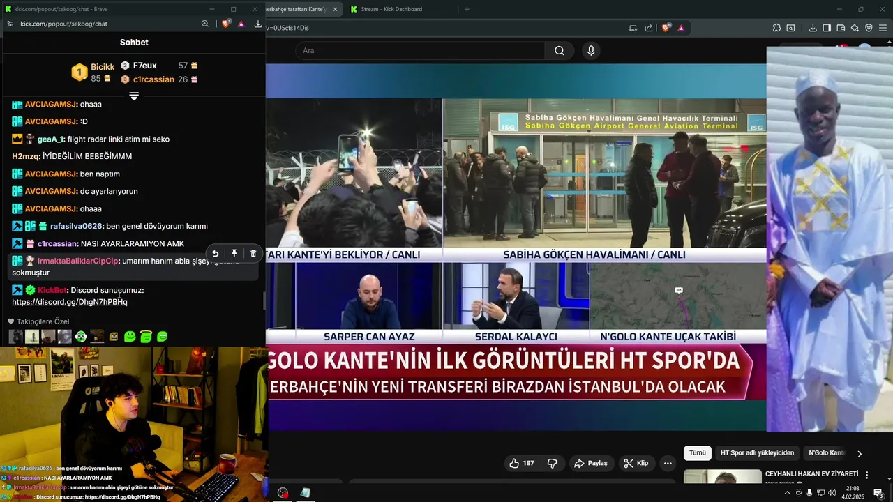Open the Brave main hamburger menu
893x502 pixels.
[x=883, y=28]
